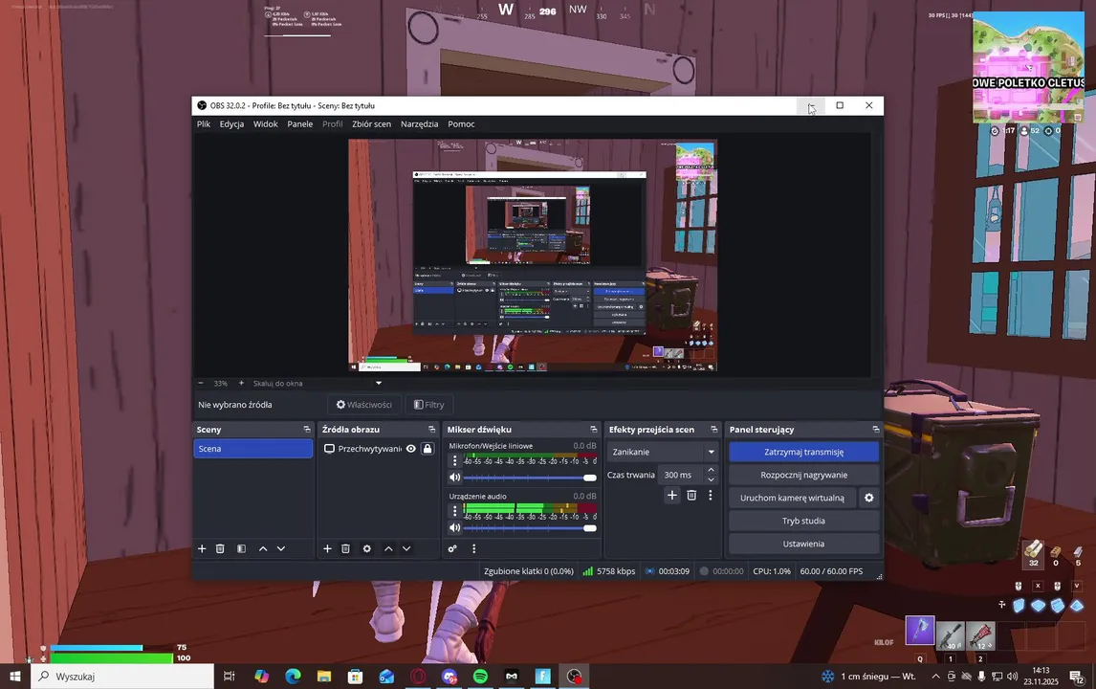Increase Czas trwania with up arrow
Image resolution: width=1096 pixels, height=689 pixels.
point(711,470)
